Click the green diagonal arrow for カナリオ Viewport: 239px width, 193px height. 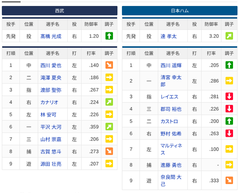[109, 102]
